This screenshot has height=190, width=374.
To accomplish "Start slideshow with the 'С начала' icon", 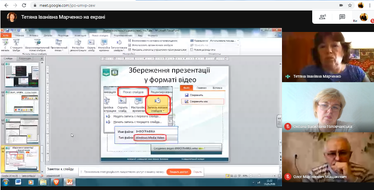I will pyautogui.click(x=5, y=45).
